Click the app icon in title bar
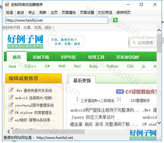Viewport: 164px width, 143px height. click(7, 4)
